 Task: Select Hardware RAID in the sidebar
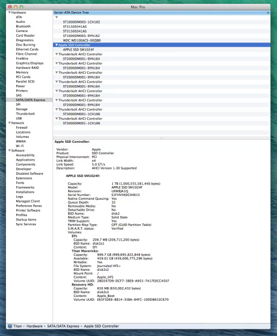point(28,68)
